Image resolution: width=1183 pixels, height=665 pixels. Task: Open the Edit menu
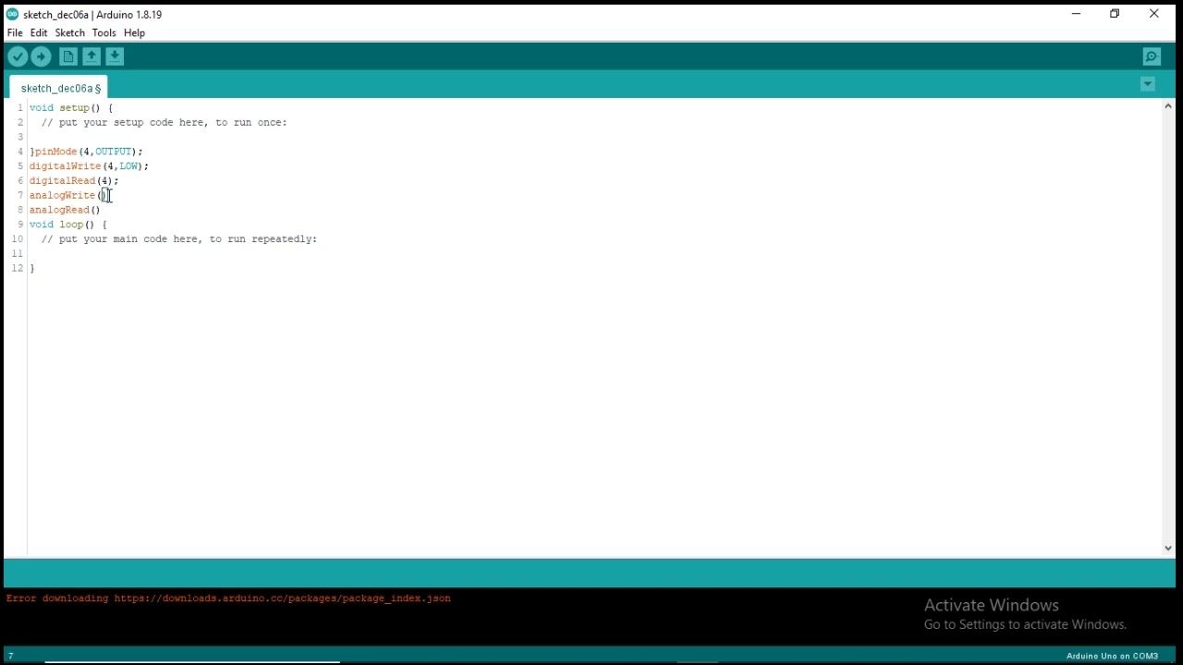pos(39,33)
